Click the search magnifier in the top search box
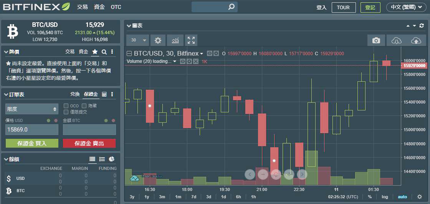Image resolution: width=430 pixels, height=204 pixels. pyautogui.click(x=232, y=7)
